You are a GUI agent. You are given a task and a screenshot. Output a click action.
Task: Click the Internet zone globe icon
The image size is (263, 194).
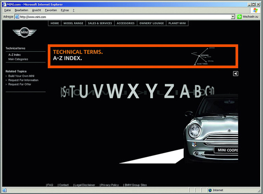pos(210,190)
